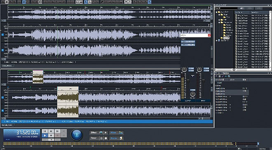Toggle the second highlighted item in popup list

[x=188, y=45]
